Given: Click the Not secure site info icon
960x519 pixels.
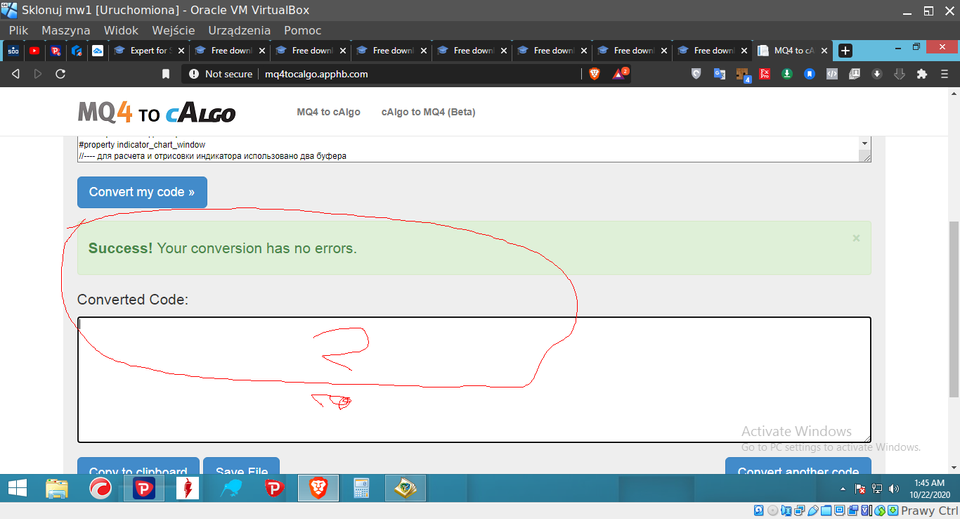Looking at the screenshot, I should [x=194, y=74].
